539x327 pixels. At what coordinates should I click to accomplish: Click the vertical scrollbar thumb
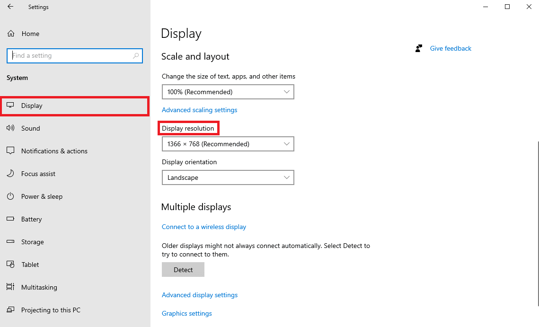click(x=538, y=223)
